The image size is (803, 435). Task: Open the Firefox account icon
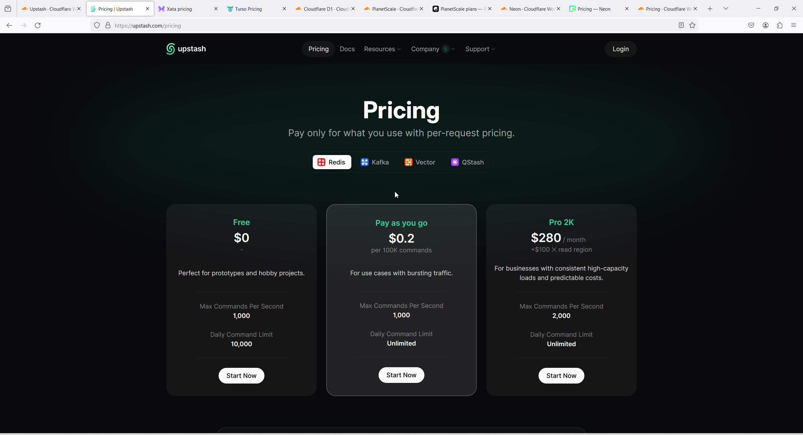tap(765, 25)
